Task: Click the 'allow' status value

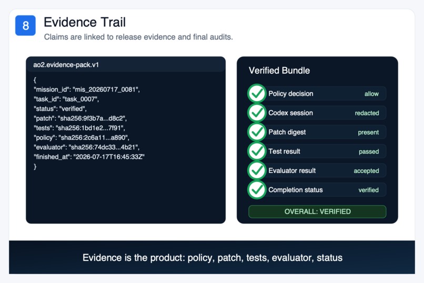Action: (x=371, y=94)
